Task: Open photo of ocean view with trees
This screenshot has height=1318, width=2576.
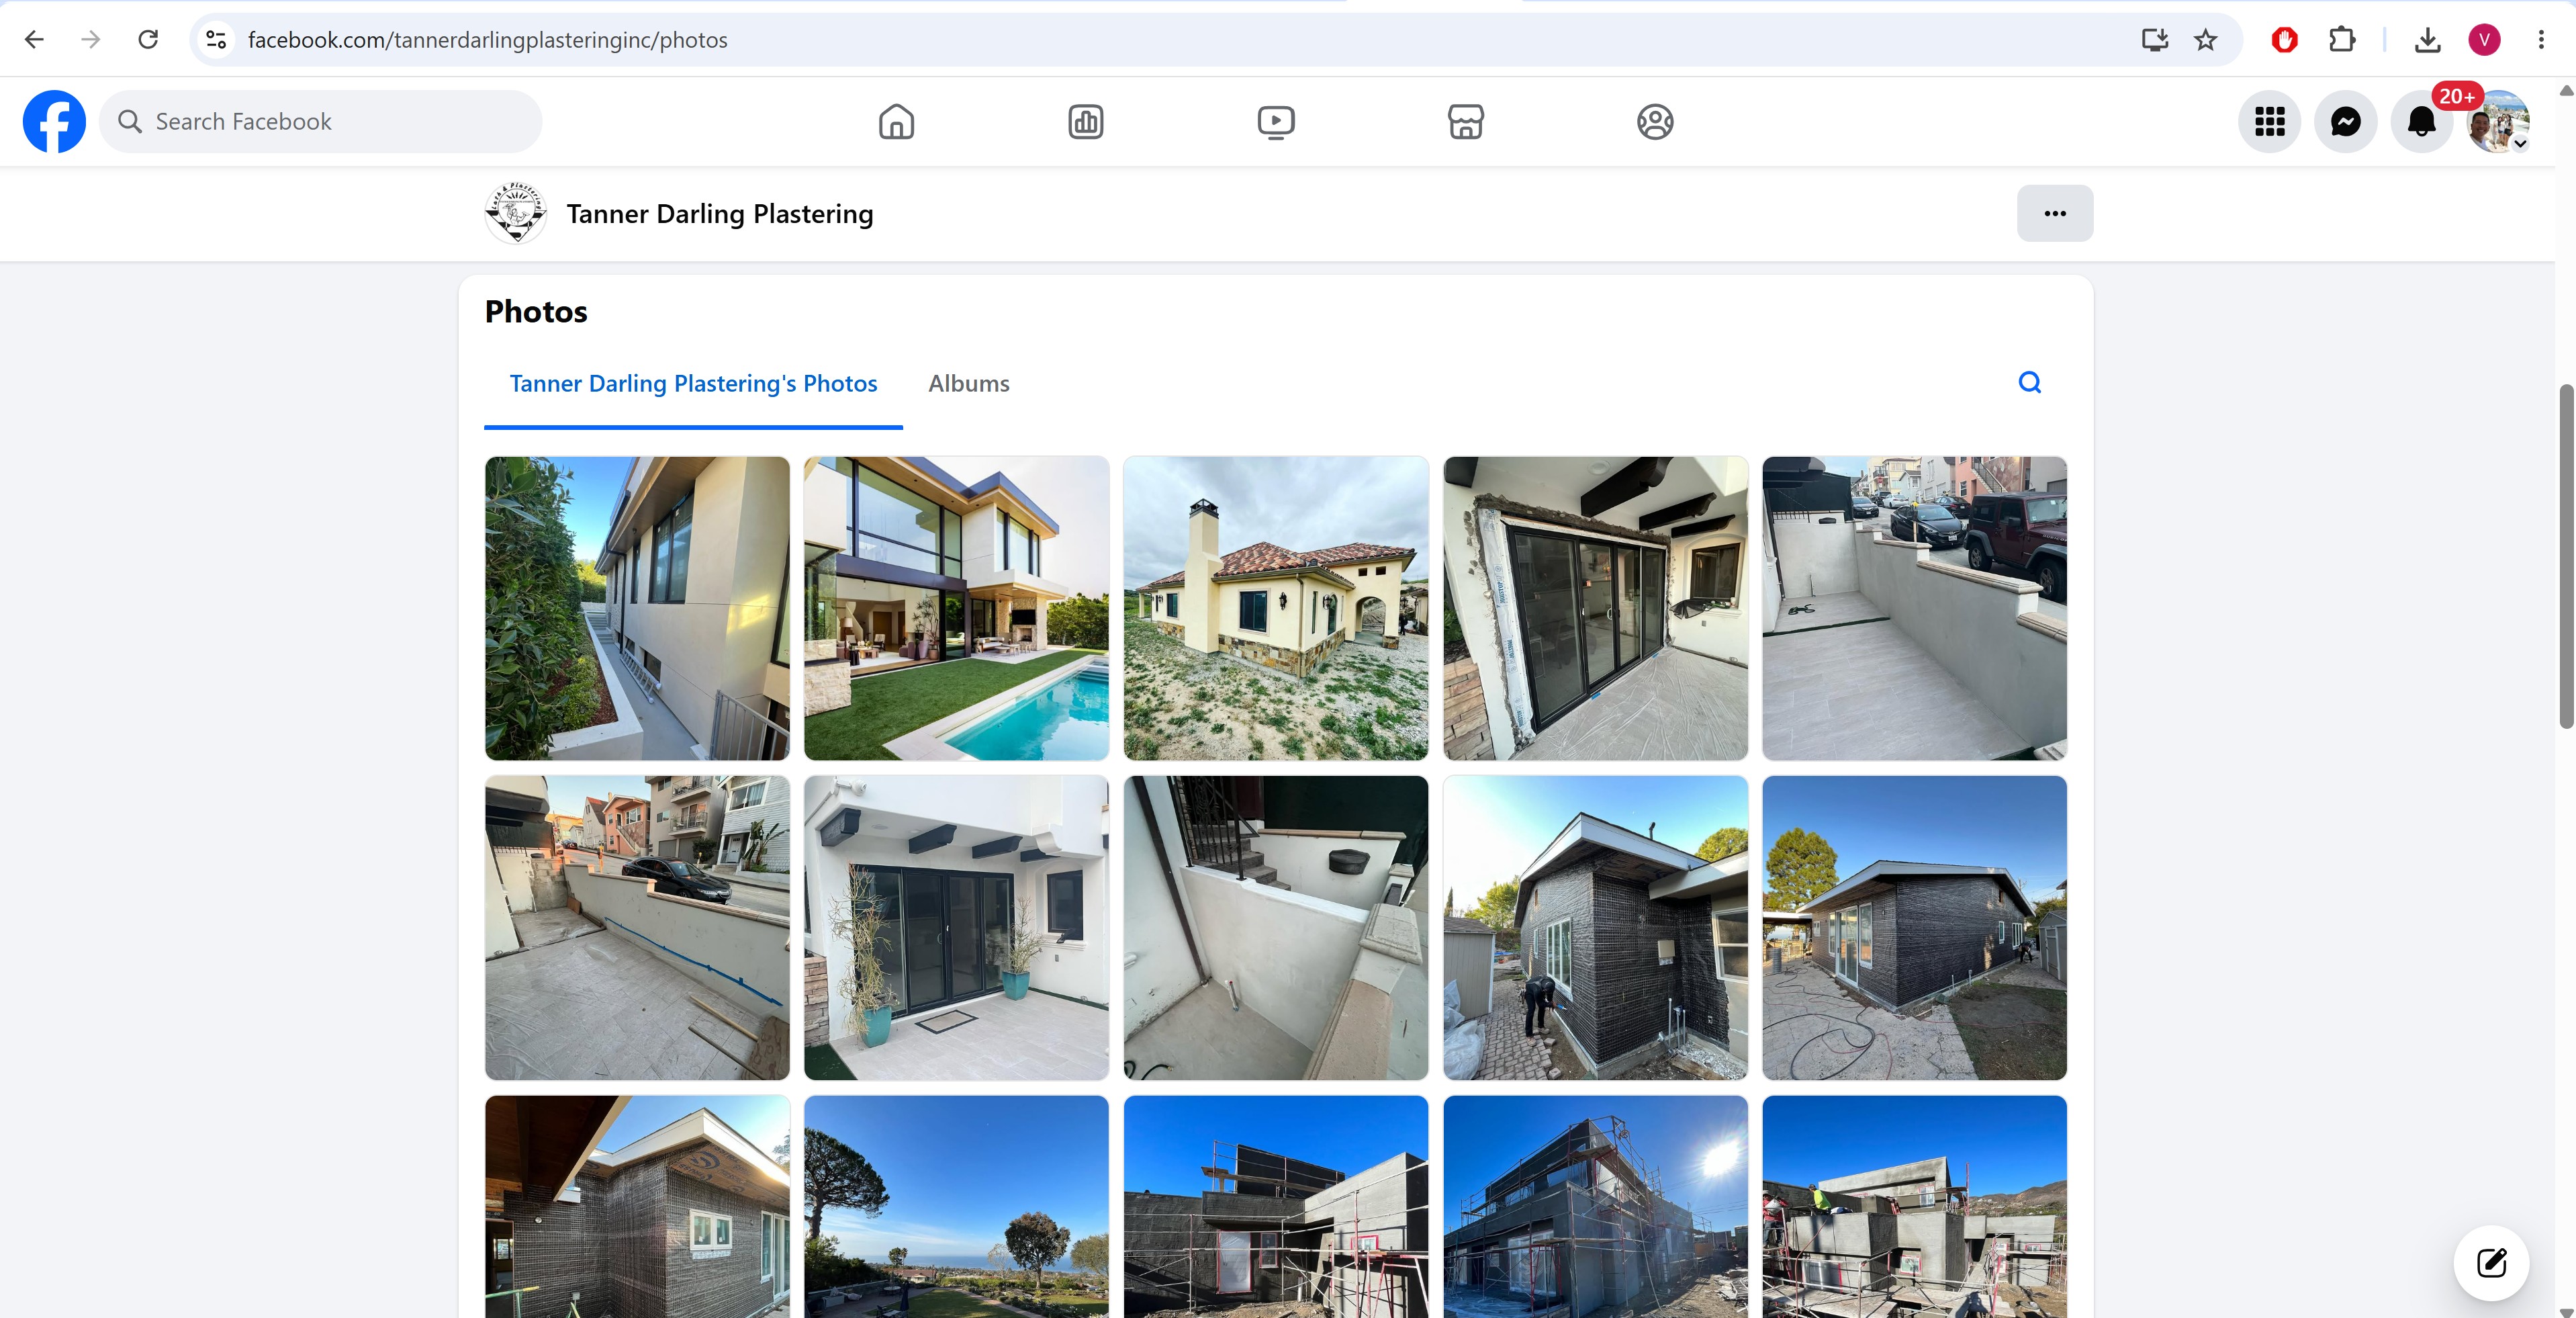Action: pos(957,1207)
